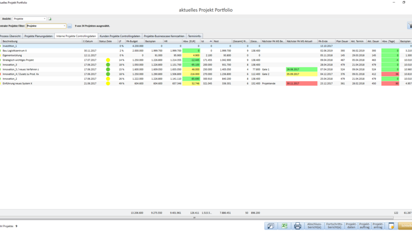This screenshot has width=412, height=232.
Task: Switch to Projekte Planungsdaten tab
Action: point(38,36)
